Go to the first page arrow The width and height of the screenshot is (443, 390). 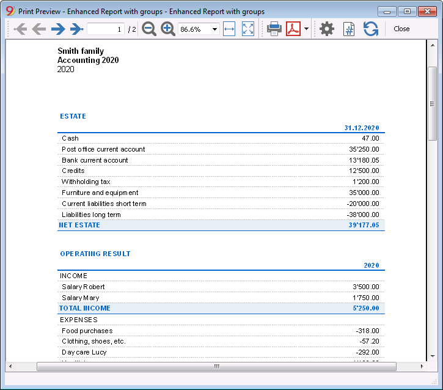pyautogui.click(x=20, y=29)
